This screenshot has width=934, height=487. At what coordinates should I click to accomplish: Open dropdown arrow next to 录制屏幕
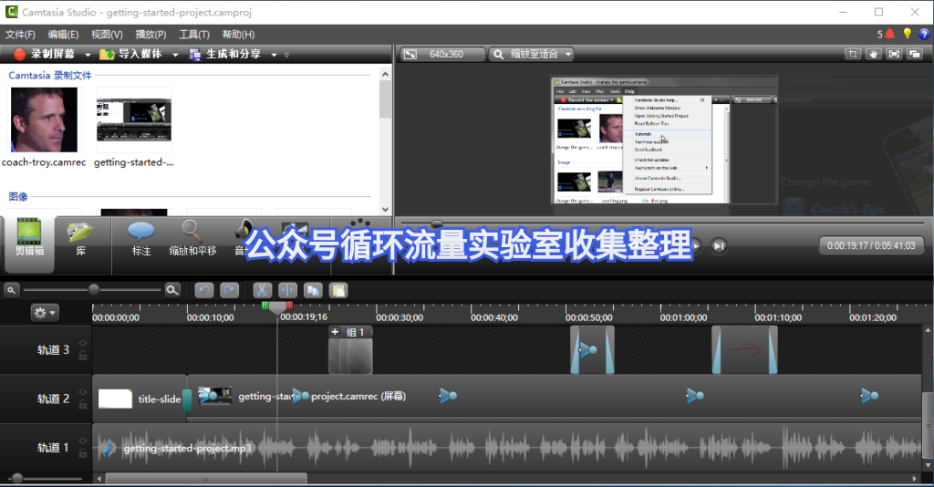point(88,55)
